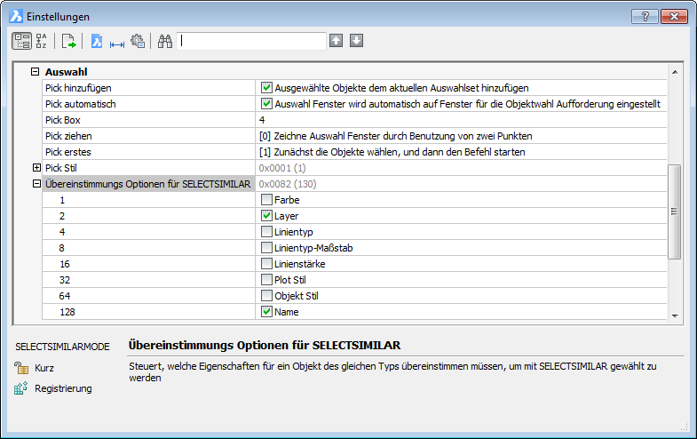Collapse Übereinstimmungs Optionen für SELECTSIMILAR node
Screen dimensions: 697x439
click(36, 184)
